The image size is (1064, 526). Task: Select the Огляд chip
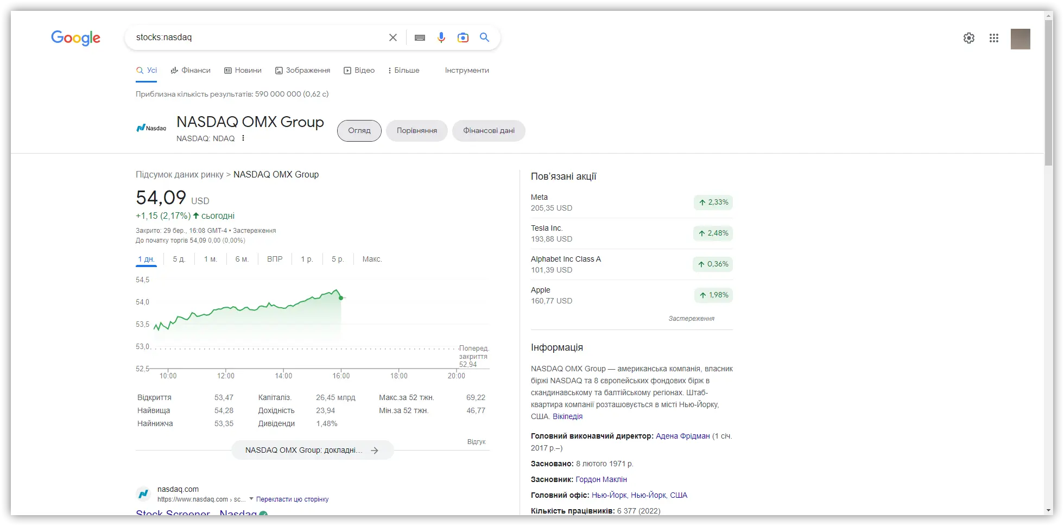359,131
